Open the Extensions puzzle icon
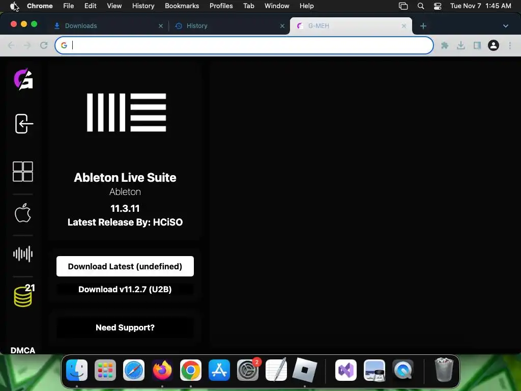 tap(445, 45)
